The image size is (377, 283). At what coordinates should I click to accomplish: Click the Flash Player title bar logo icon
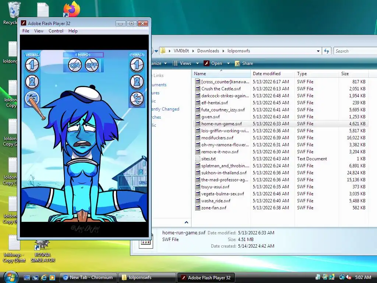[x=23, y=23]
